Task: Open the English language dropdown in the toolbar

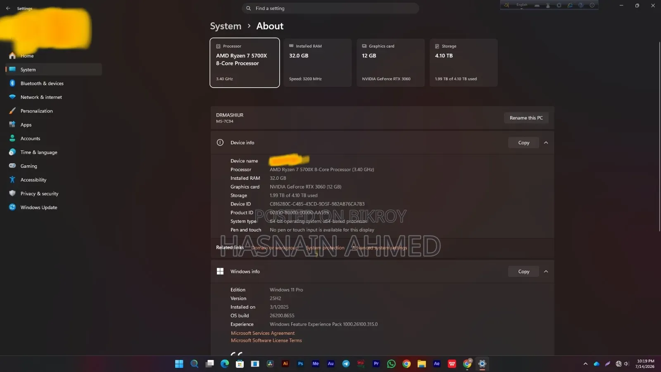Action: click(x=522, y=5)
